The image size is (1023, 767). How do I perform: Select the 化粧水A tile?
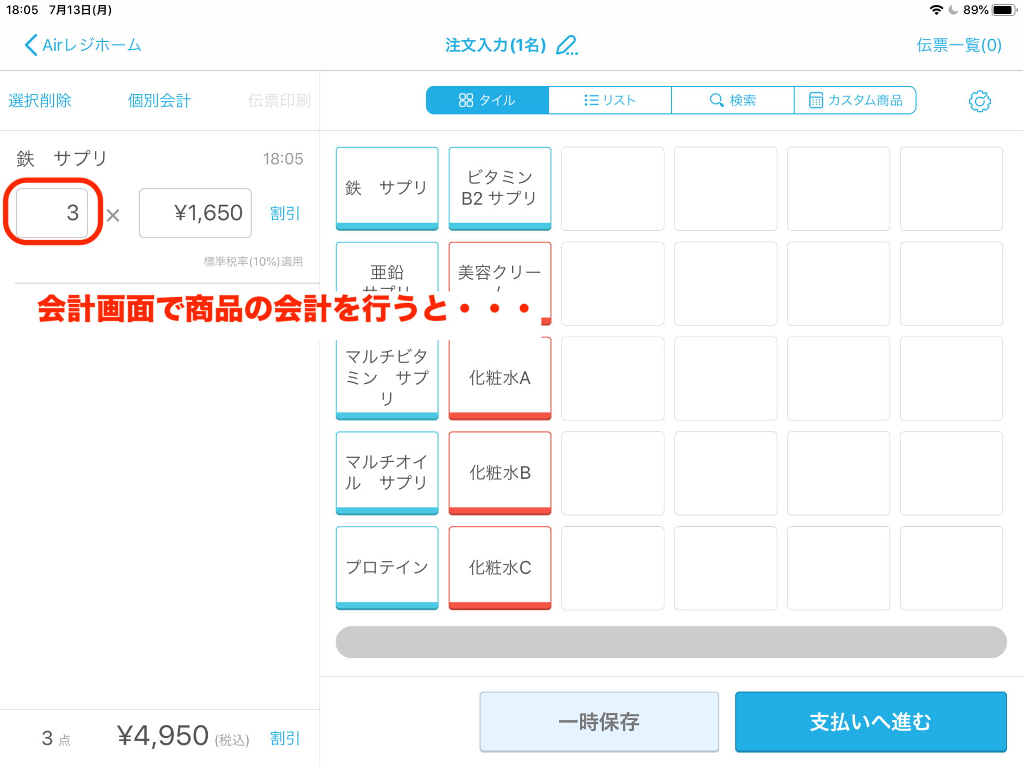point(500,379)
